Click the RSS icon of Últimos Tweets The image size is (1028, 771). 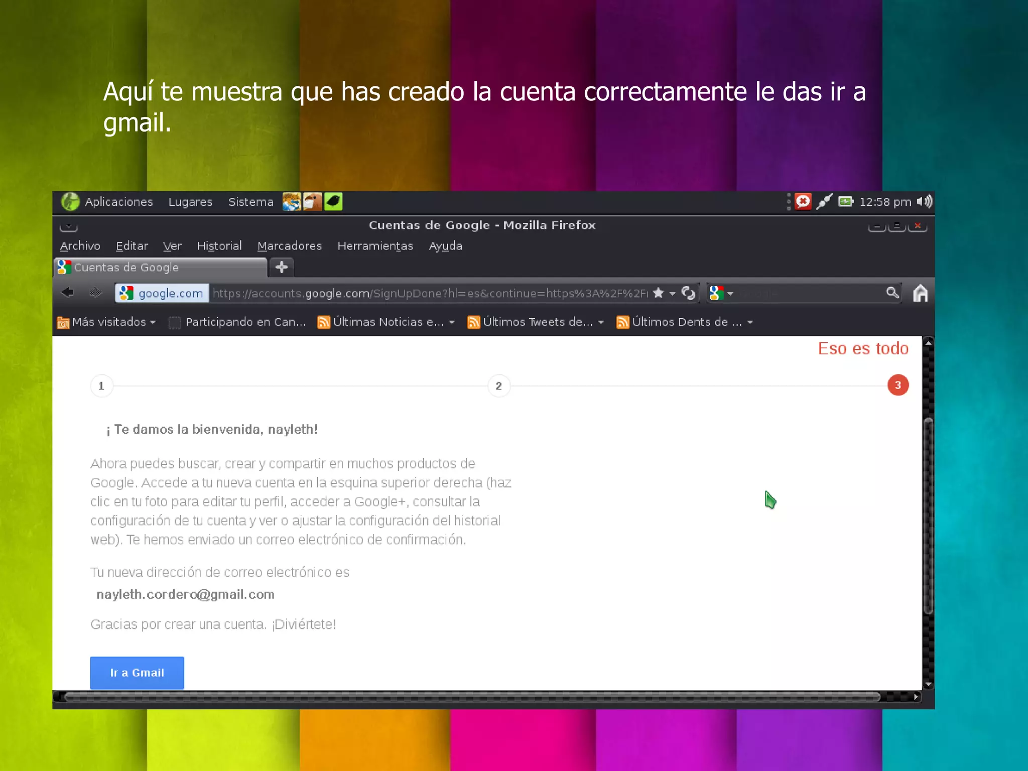473,322
